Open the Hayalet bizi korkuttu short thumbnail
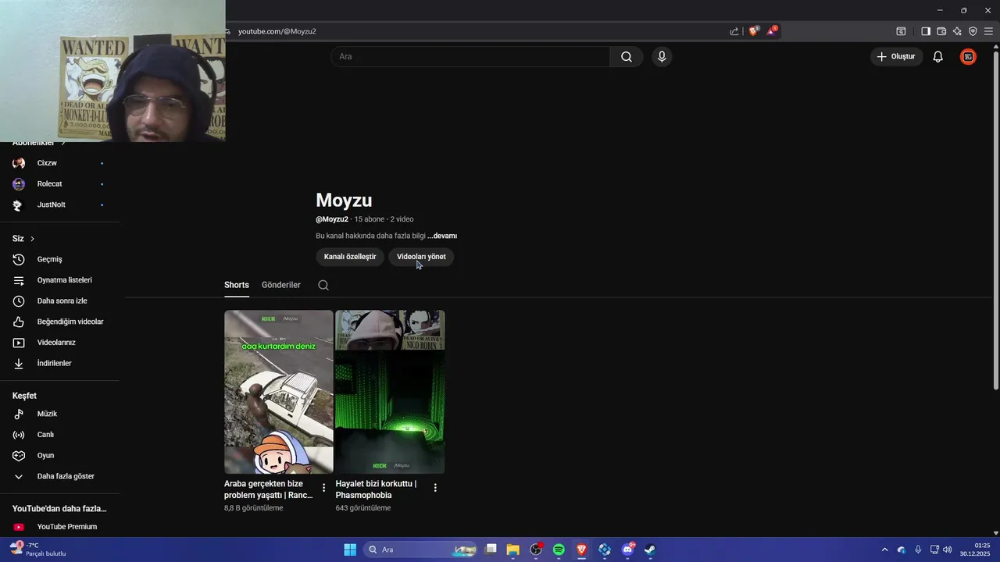Image resolution: width=1000 pixels, height=562 pixels. click(x=390, y=392)
